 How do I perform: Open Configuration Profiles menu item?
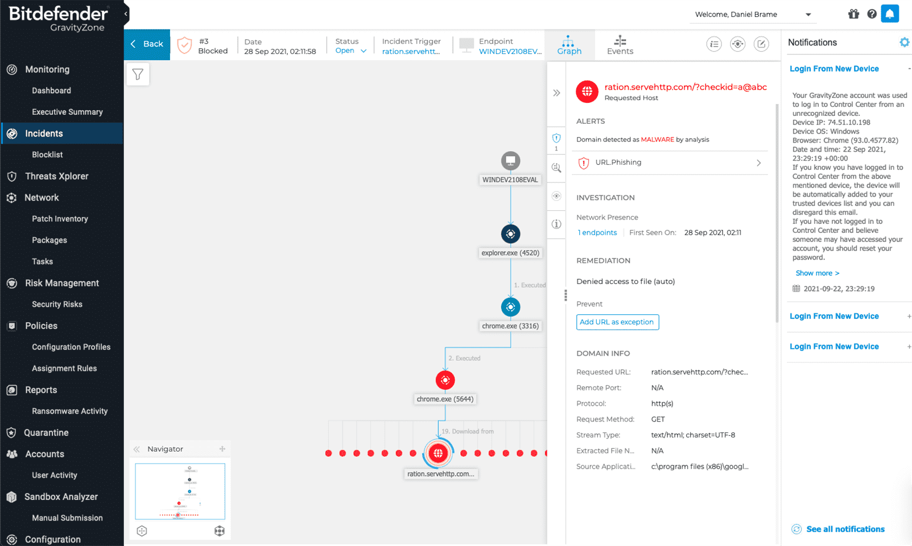point(71,347)
